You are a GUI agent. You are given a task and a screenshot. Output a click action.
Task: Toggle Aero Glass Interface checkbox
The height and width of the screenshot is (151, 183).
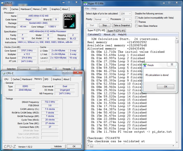pos(136,26)
